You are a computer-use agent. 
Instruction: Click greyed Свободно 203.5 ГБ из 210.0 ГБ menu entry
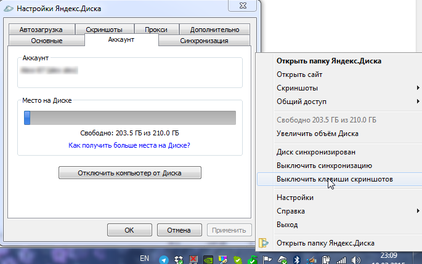[x=339, y=120]
